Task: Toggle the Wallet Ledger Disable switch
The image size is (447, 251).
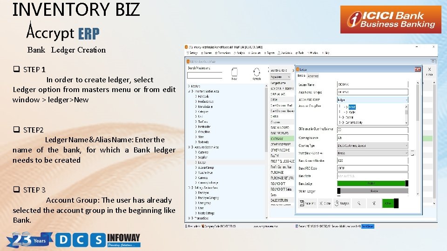Action: click(x=372, y=191)
